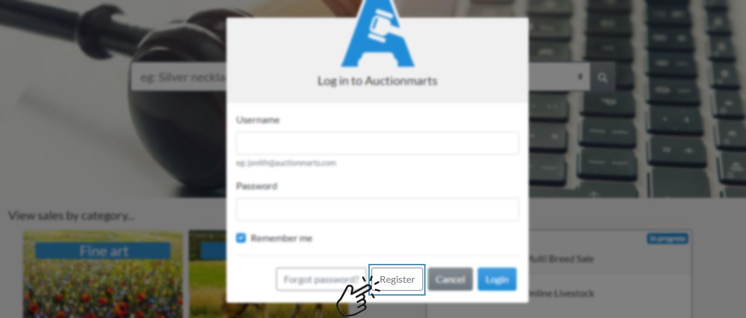Viewport: 746px width, 318px height.
Task: Click the View sales by category heading
Action: [x=72, y=215]
